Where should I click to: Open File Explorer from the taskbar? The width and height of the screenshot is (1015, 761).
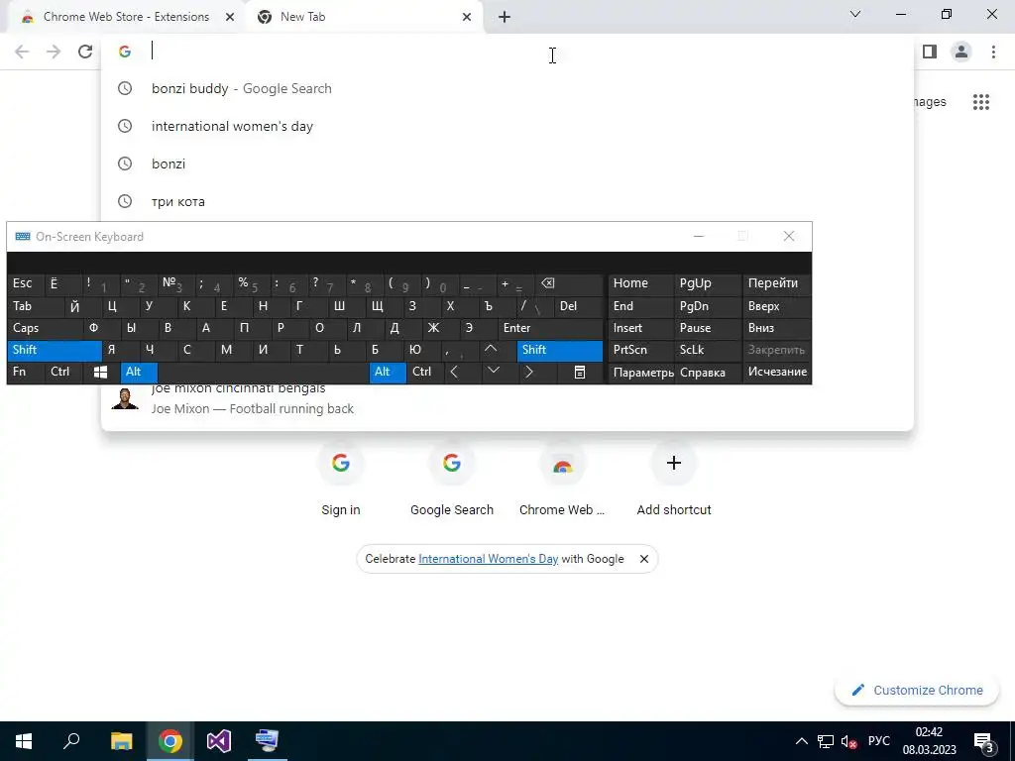pyautogui.click(x=121, y=741)
